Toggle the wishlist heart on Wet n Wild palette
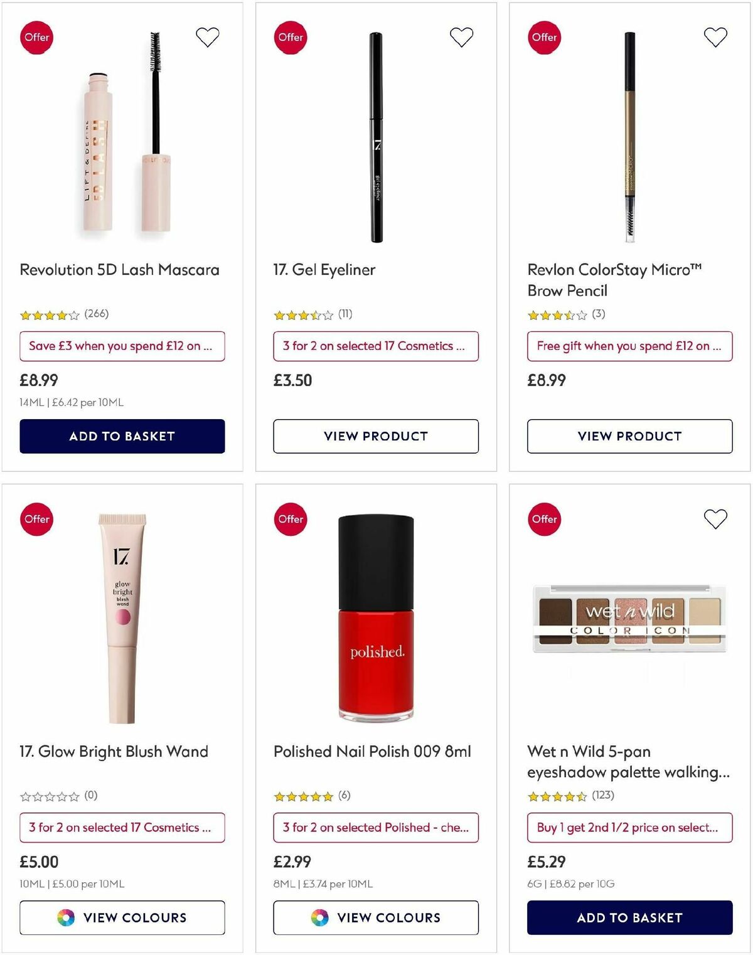 point(715,518)
